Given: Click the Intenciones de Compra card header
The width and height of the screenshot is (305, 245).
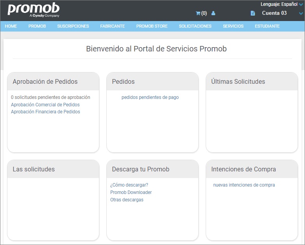Looking at the screenshot, I should pos(252,169).
